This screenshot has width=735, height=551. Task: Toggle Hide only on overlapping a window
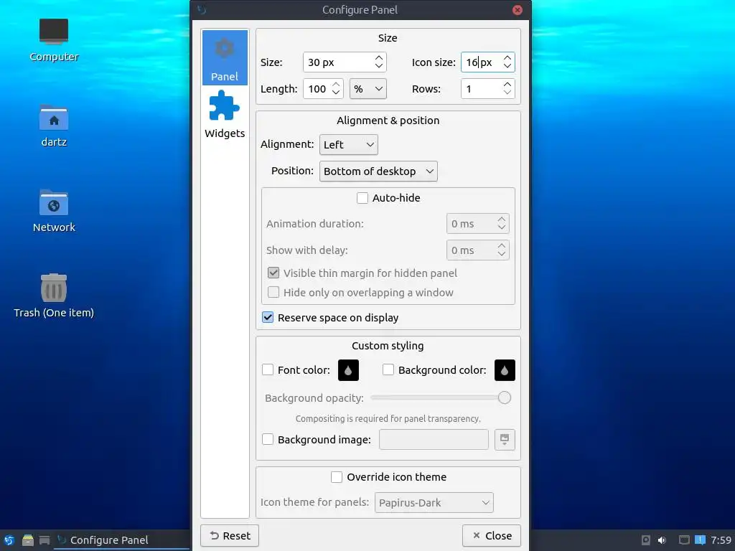(273, 293)
